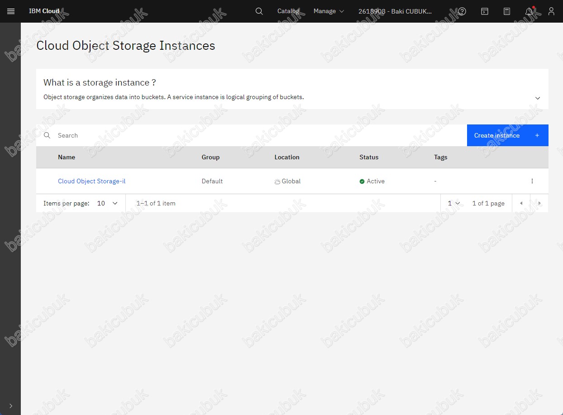Sort by the Status column header

point(369,157)
